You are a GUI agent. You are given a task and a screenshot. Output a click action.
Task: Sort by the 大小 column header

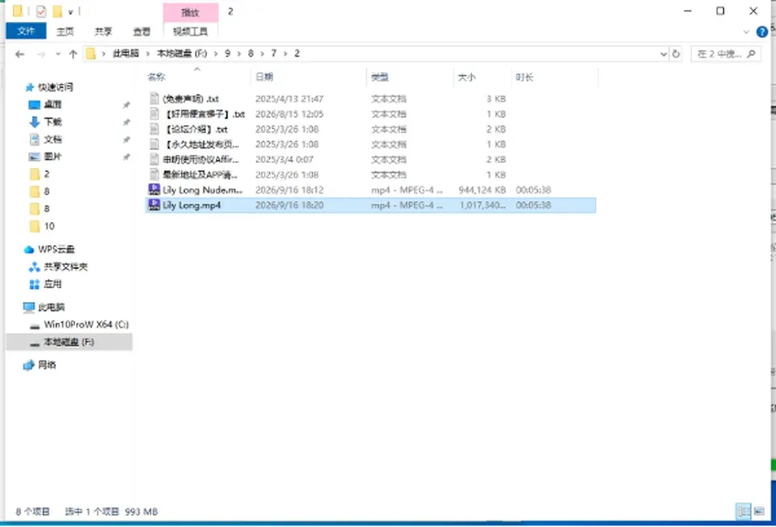[482, 77]
